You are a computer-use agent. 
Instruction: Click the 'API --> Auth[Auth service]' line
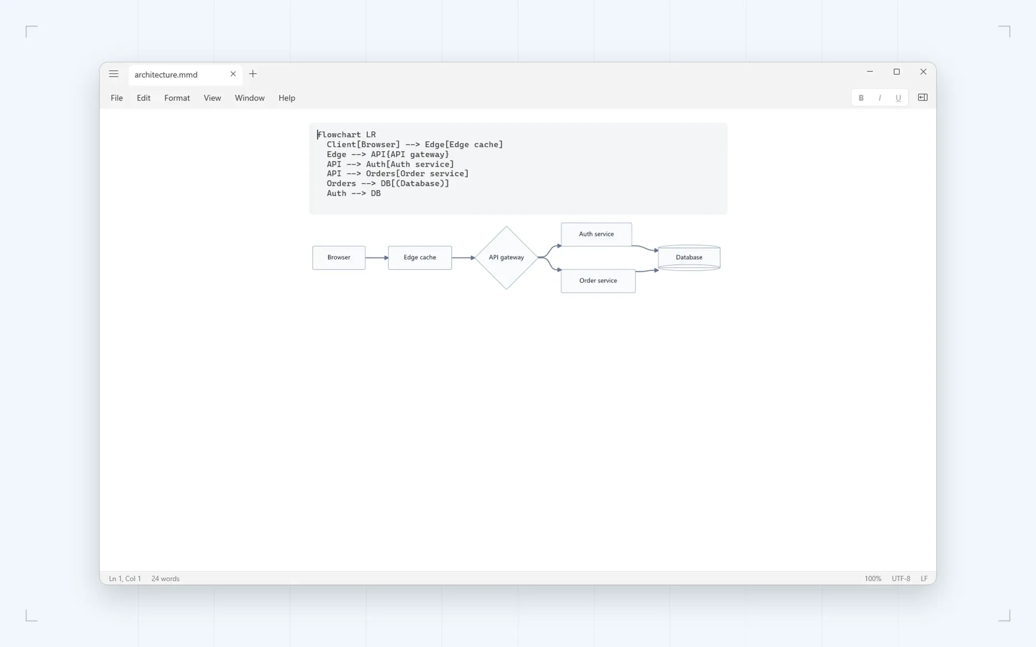(390, 164)
